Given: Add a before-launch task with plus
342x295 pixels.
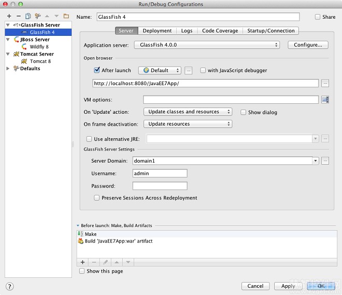Looking at the screenshot, I should tap(83, 262).
